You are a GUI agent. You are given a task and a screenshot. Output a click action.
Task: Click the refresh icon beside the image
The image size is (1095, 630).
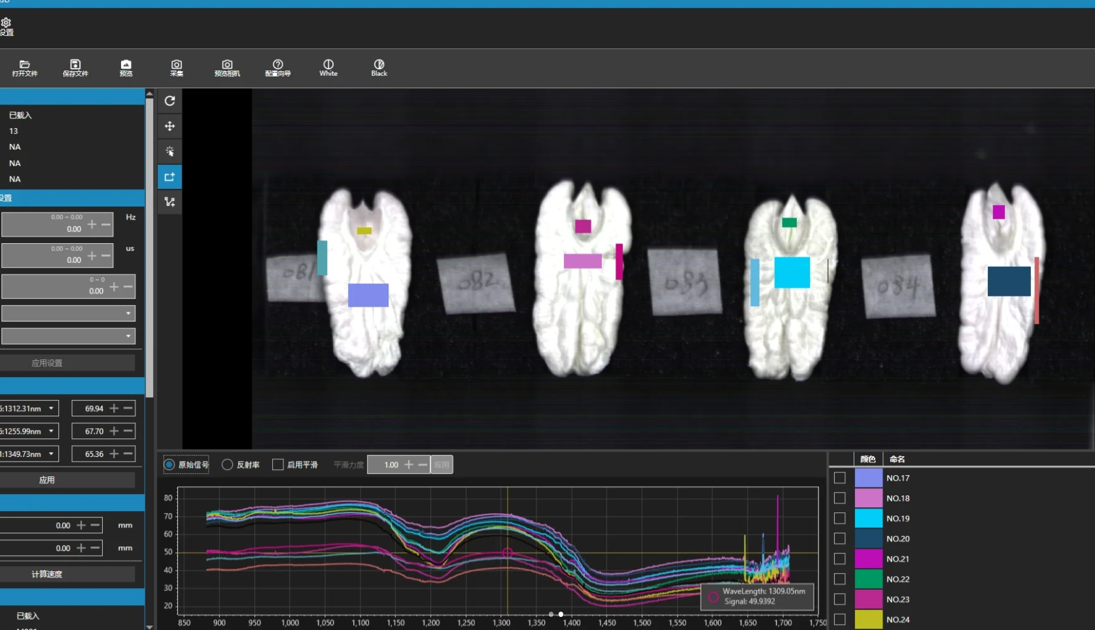pos(170,101)
